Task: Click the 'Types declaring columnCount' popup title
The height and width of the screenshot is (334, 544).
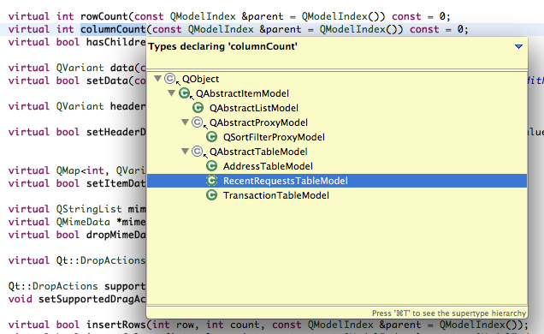Action: tap(222, 46)
